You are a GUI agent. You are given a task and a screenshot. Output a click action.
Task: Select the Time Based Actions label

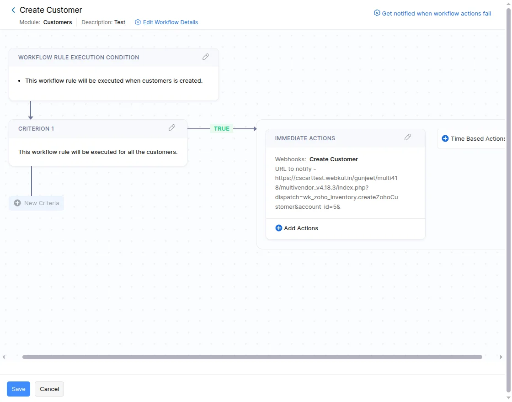478,138
